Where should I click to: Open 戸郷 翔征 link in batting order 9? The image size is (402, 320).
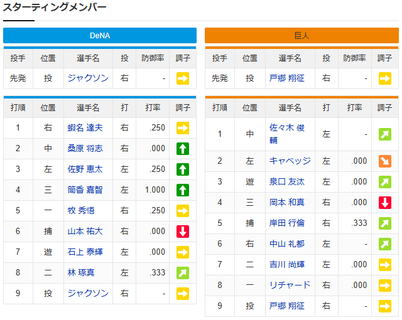click(x=287, y=306)
